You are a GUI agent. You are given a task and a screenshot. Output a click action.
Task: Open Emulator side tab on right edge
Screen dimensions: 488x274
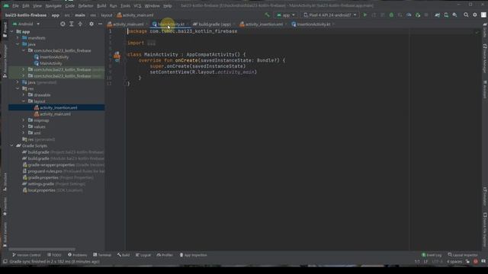(x=485, y=196)
